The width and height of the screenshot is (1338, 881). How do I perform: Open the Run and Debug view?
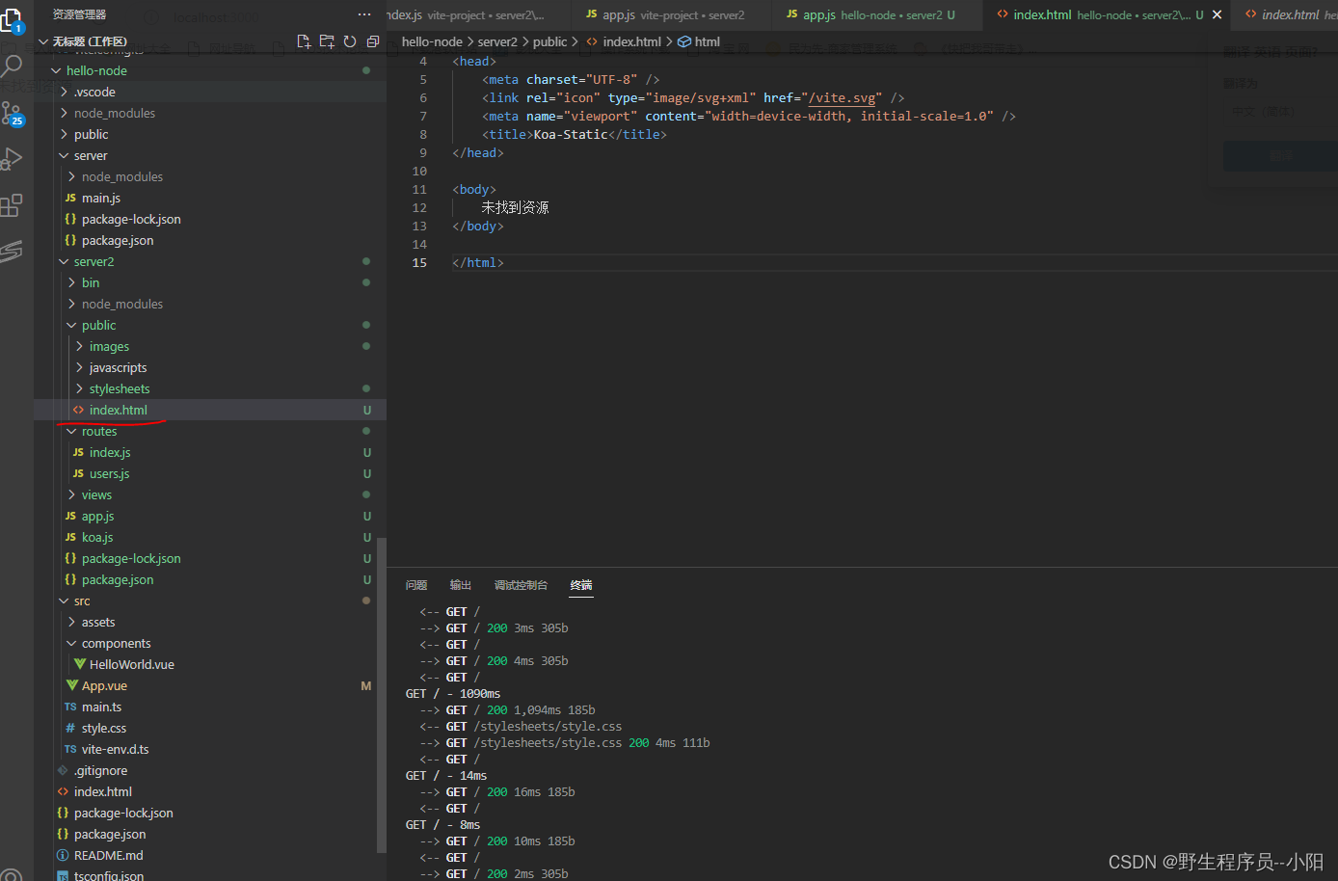12,159
